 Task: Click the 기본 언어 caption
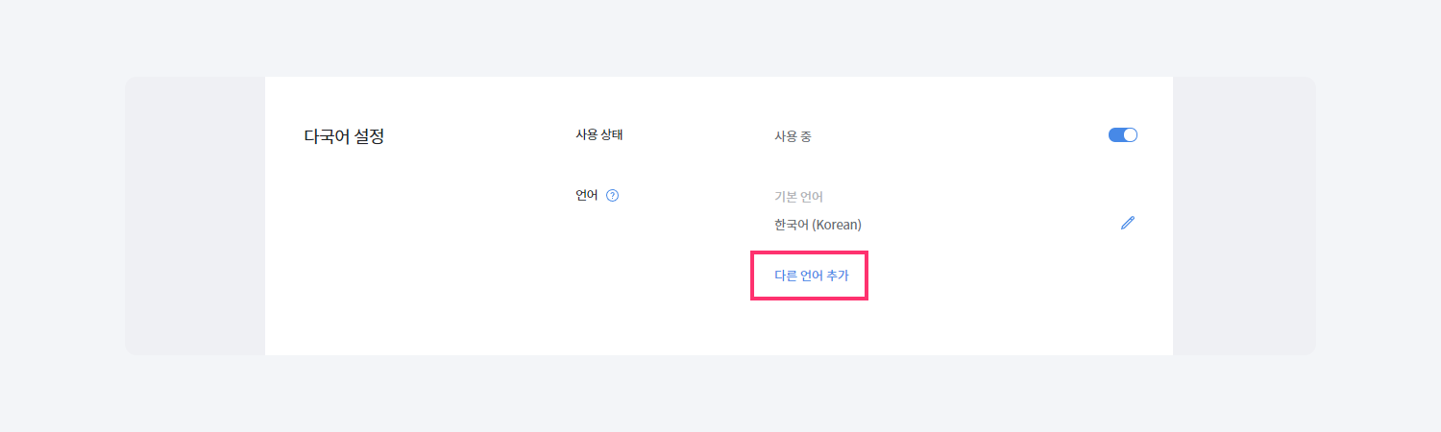798,197
